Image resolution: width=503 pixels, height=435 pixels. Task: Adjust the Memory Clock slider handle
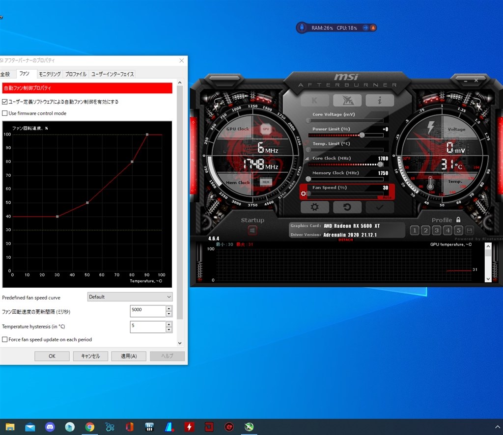pos(308,179)
